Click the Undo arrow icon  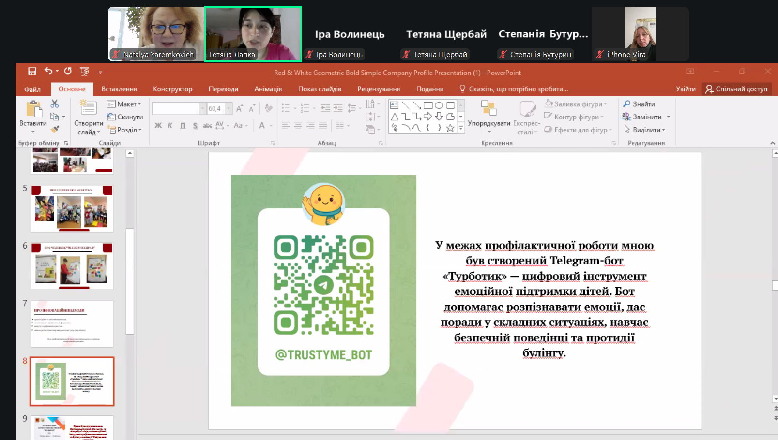[x=48, y=71]
